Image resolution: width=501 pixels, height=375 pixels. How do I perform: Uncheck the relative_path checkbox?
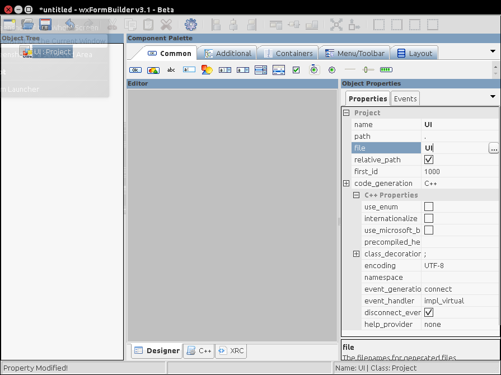point(428,160)
